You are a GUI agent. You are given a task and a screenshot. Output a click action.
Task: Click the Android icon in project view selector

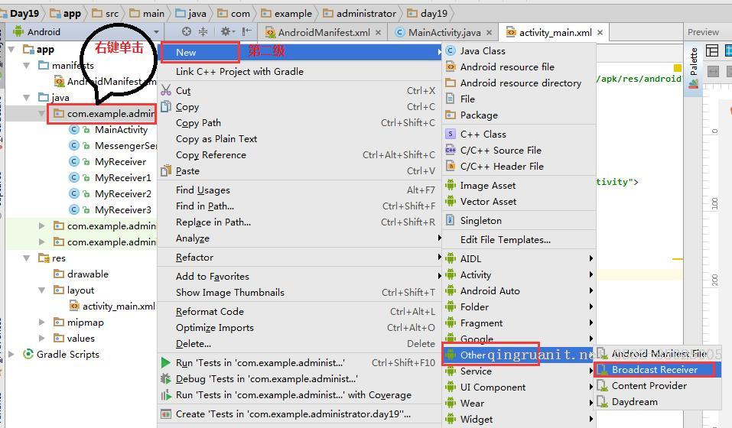pyautogui.click(x=18, y=31)
